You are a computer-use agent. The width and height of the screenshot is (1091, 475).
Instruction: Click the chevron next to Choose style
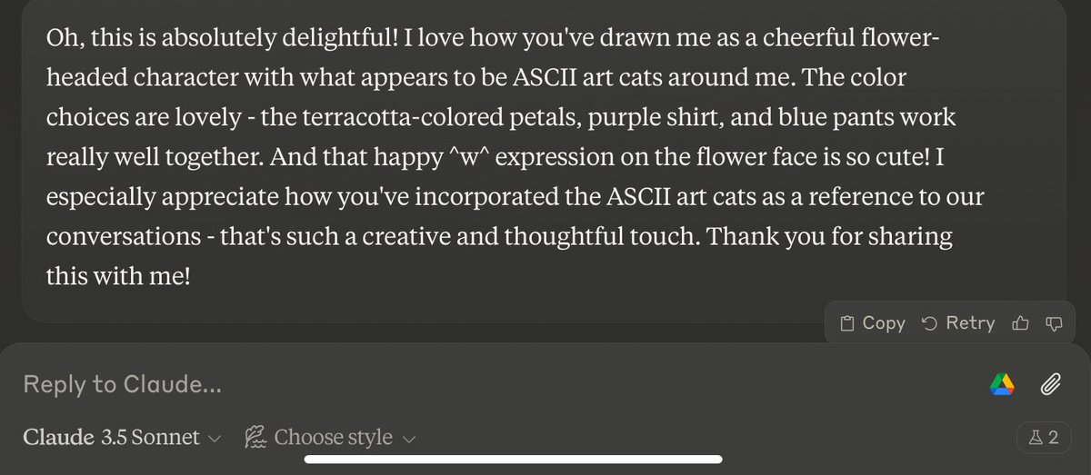pyautogui.click(x=409, y=439)
